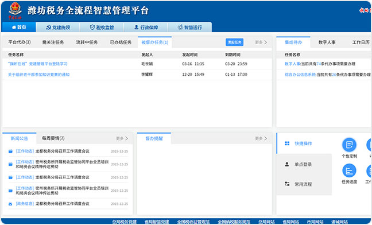Open the 数字人事 pending items link
The width and height of the screenshot is (372, 225).
292,64
